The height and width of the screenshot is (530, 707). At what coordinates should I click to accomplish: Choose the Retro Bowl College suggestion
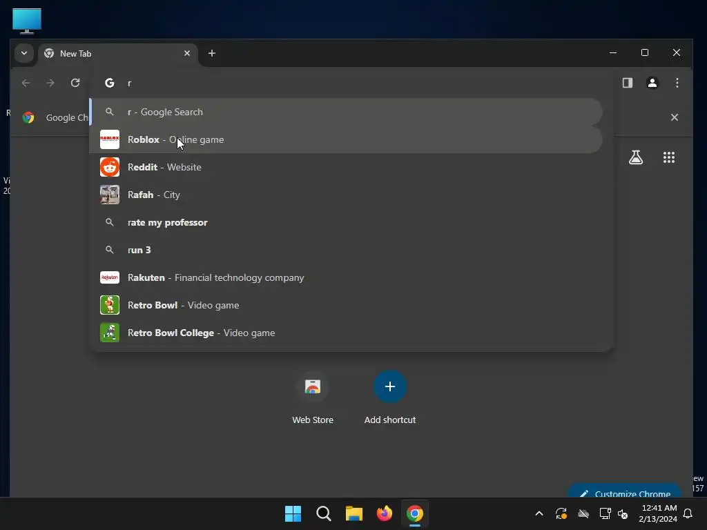pyautogui.click(x=346, y=333)
